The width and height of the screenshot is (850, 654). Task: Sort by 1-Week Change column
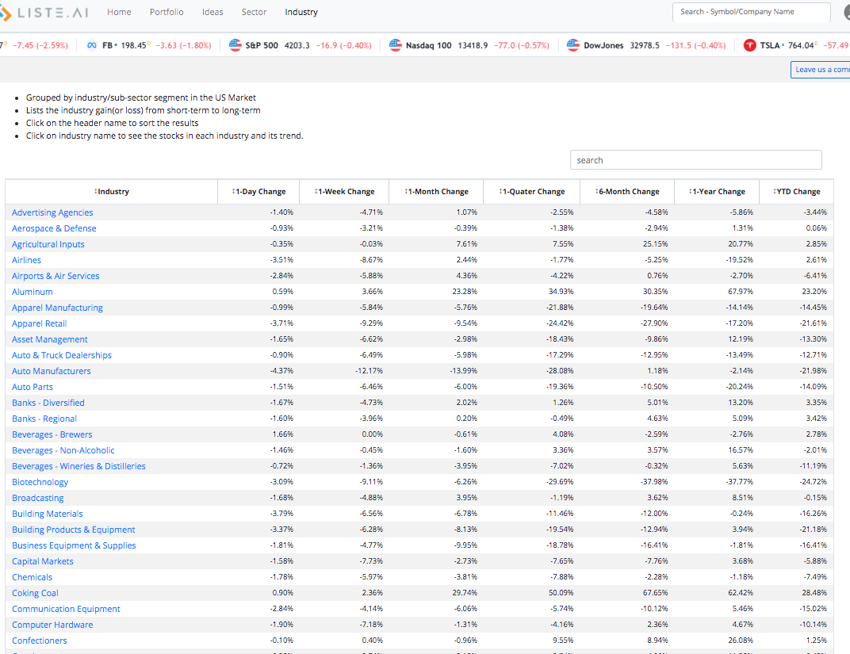pos(344,191)
